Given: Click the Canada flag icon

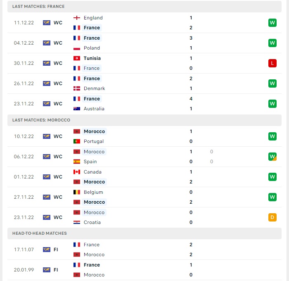Looking at the screenshot, I should coord(77,172).
